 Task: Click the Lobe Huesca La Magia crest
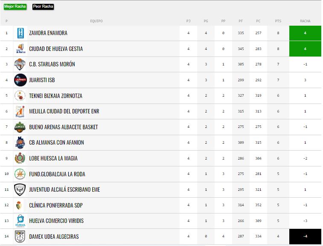pyautogui.click(x=20, y=158)
